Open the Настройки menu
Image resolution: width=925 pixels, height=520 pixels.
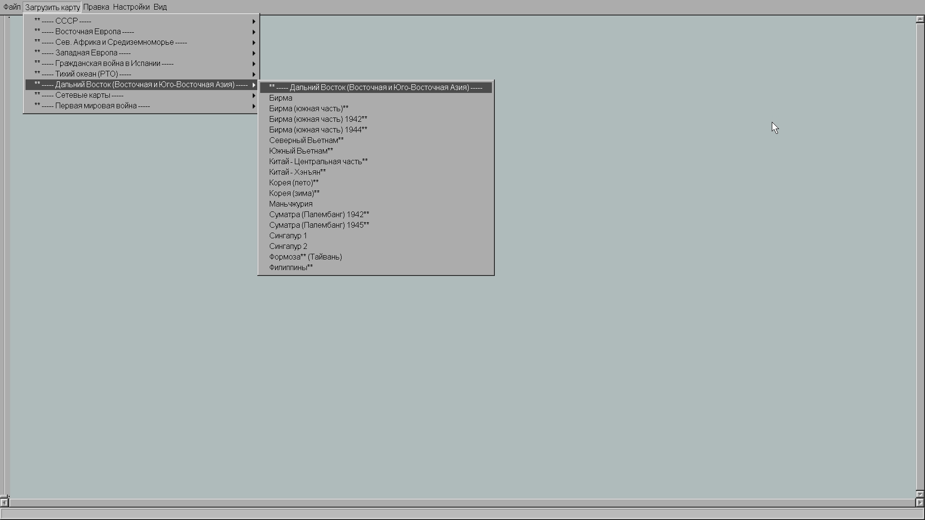tap(131, 7)
